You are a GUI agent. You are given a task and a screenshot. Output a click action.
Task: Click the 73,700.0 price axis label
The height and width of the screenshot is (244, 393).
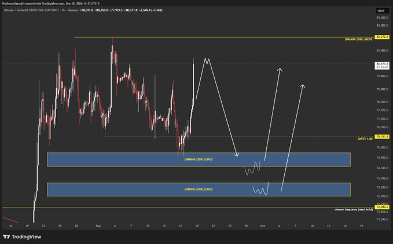click(382, 179)
